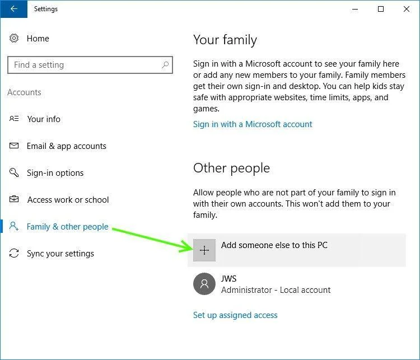Open Sign-in options page

pos(55,173)
